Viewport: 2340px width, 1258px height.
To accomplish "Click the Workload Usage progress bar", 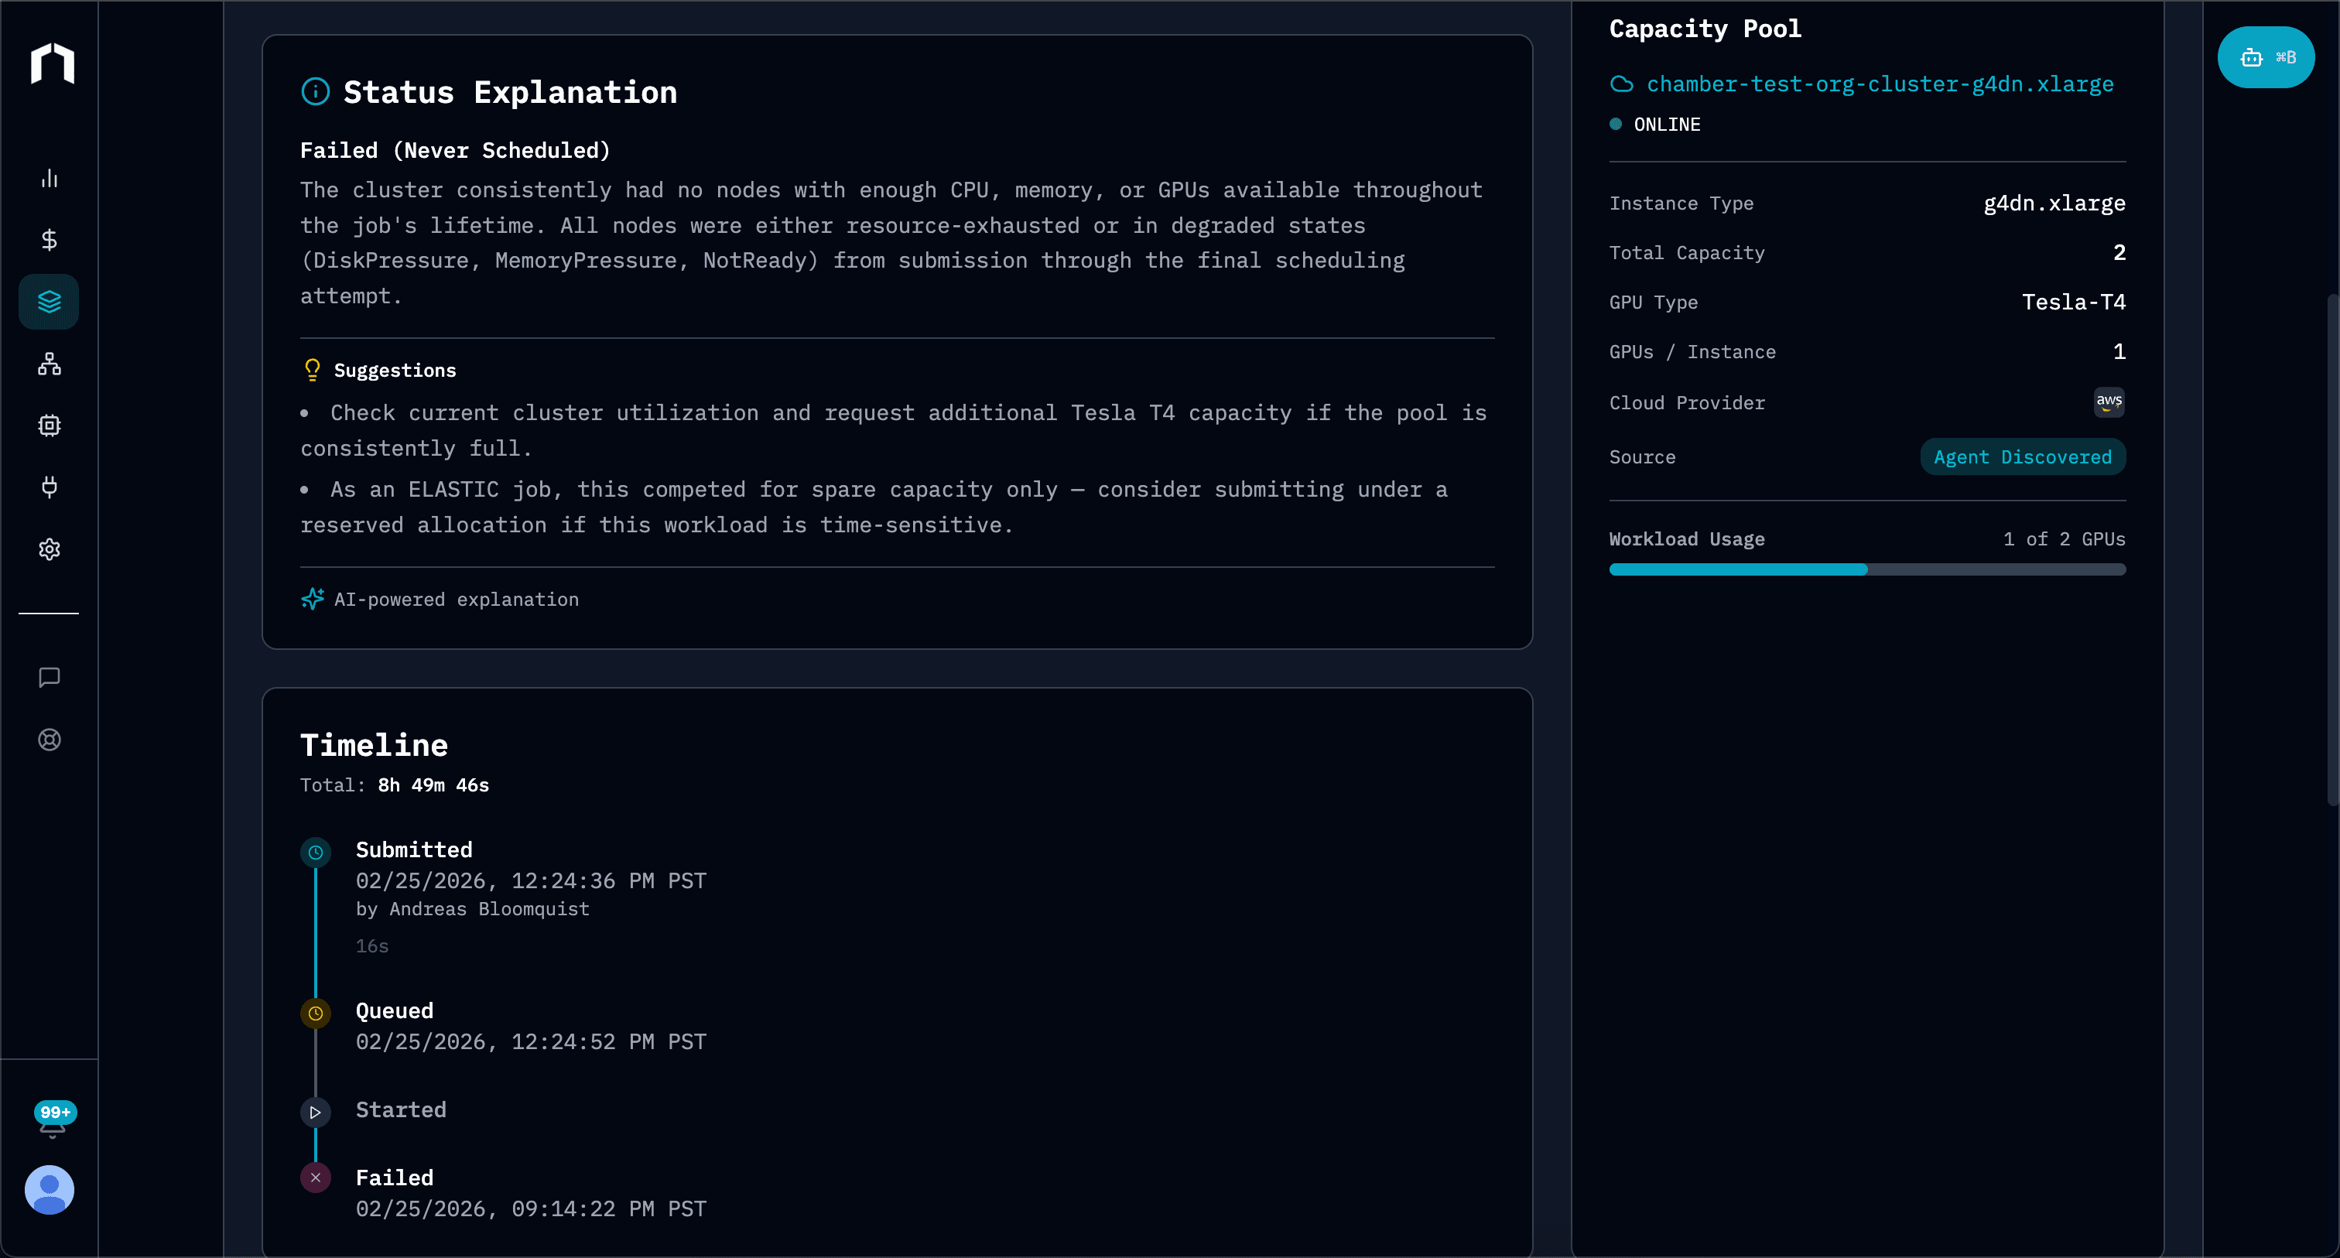I will pos(1866,569).
